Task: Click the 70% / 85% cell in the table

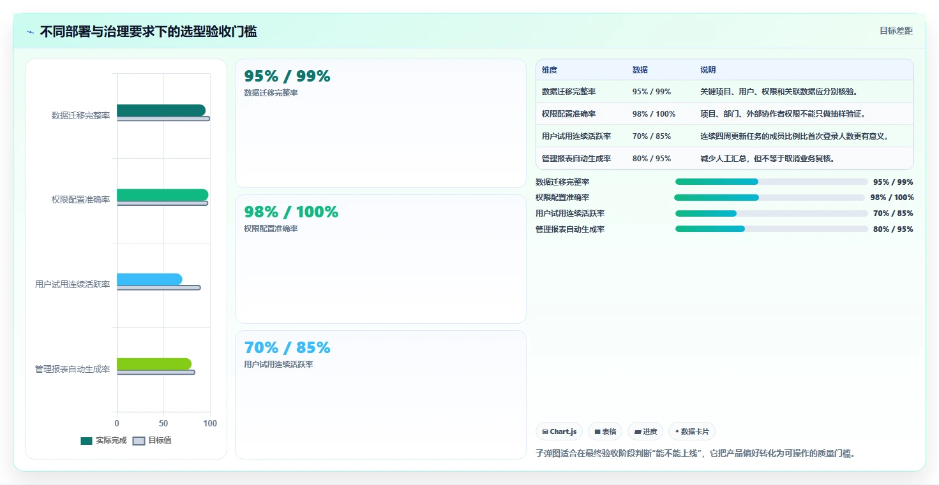Action: 652,136
